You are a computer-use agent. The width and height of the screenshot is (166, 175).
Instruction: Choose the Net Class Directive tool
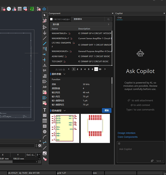pyautogui.click(x=45, y=70)
